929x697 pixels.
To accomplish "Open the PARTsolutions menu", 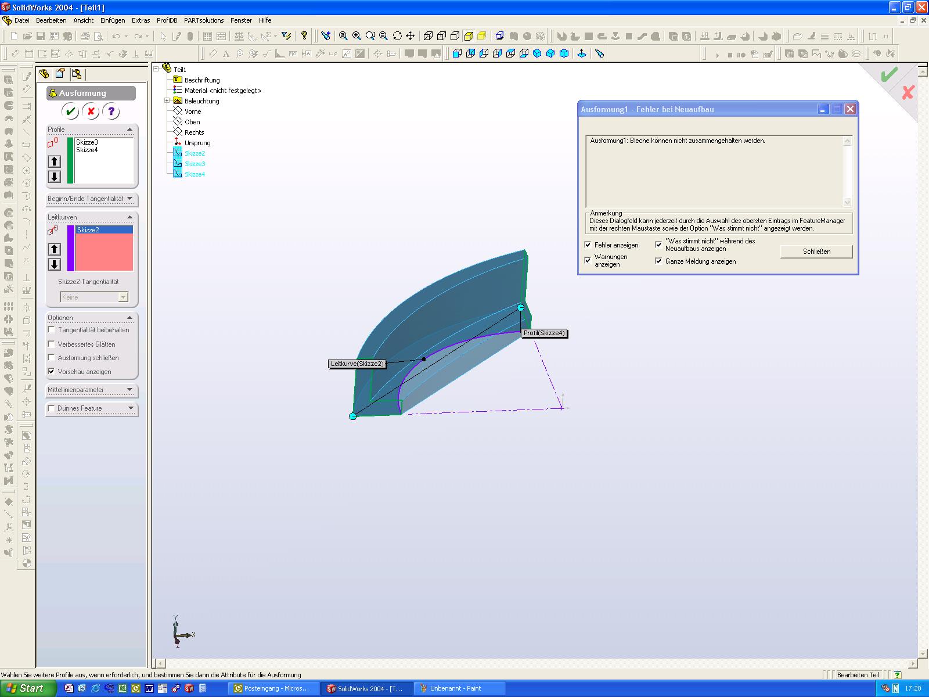I will coord(204,20).
